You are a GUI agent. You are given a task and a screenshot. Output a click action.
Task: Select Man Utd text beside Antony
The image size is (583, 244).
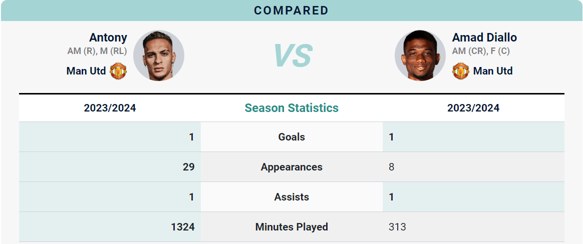click(x=86, y=70)
